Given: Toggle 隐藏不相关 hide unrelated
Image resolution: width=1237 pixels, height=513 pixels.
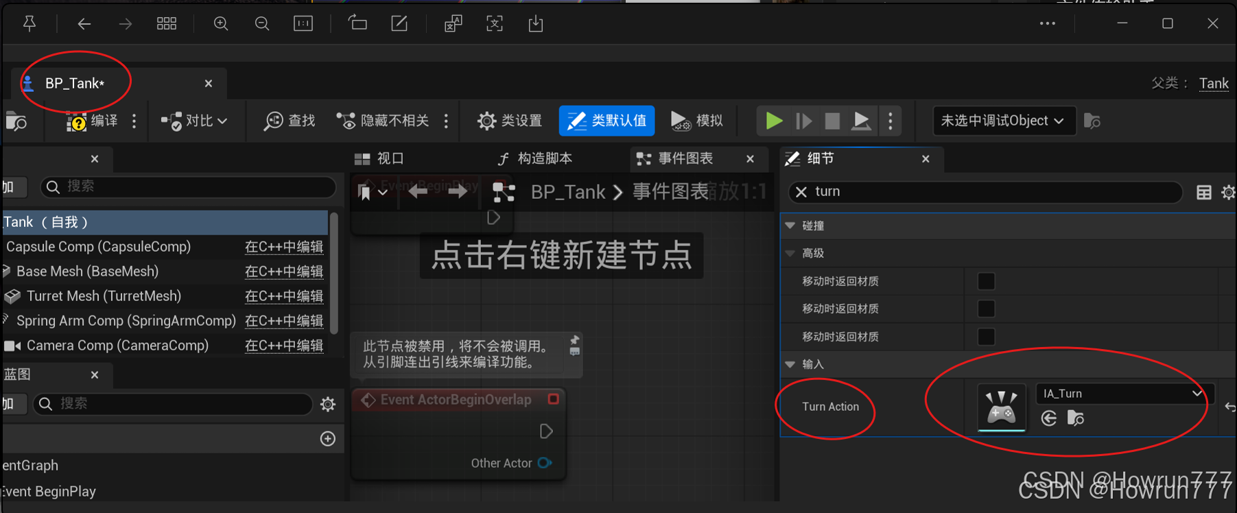Looking at the screenshot, I should 383,121.
